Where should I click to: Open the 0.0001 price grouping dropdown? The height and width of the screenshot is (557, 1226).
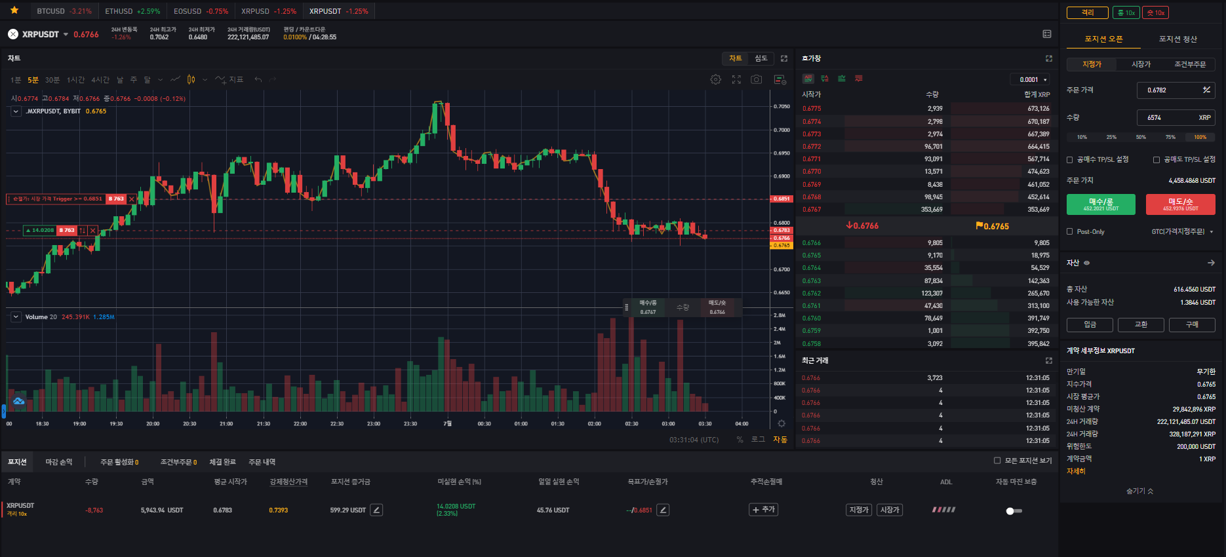click(x=1031, y=79)
